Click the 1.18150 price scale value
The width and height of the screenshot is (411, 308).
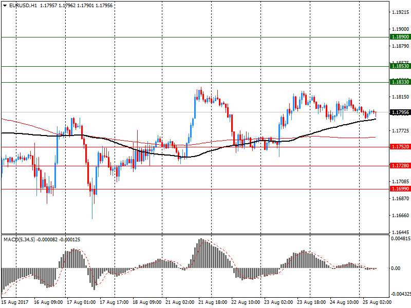pyautogui.click(x=401, y=97)
